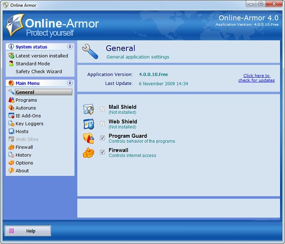The width and height of the screenshot is (285, 244).
Task: Disable the Program Guard checkbox
Action: 102,138
